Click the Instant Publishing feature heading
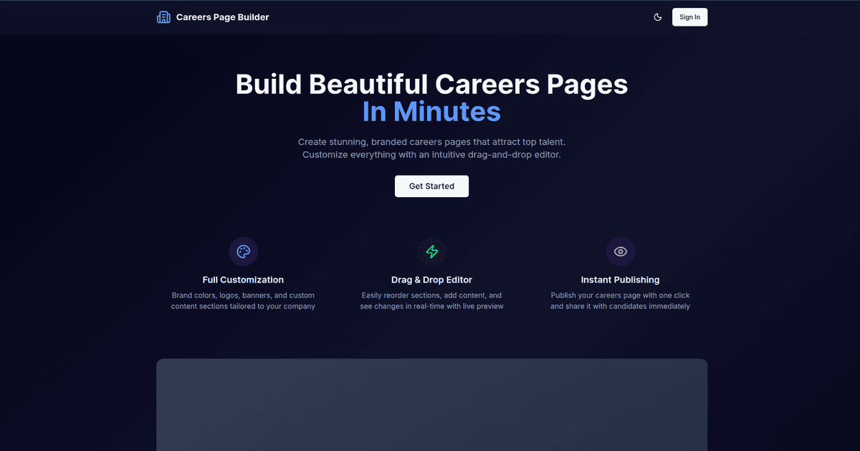The image size is (860, 451). click(x=620, y=280)
